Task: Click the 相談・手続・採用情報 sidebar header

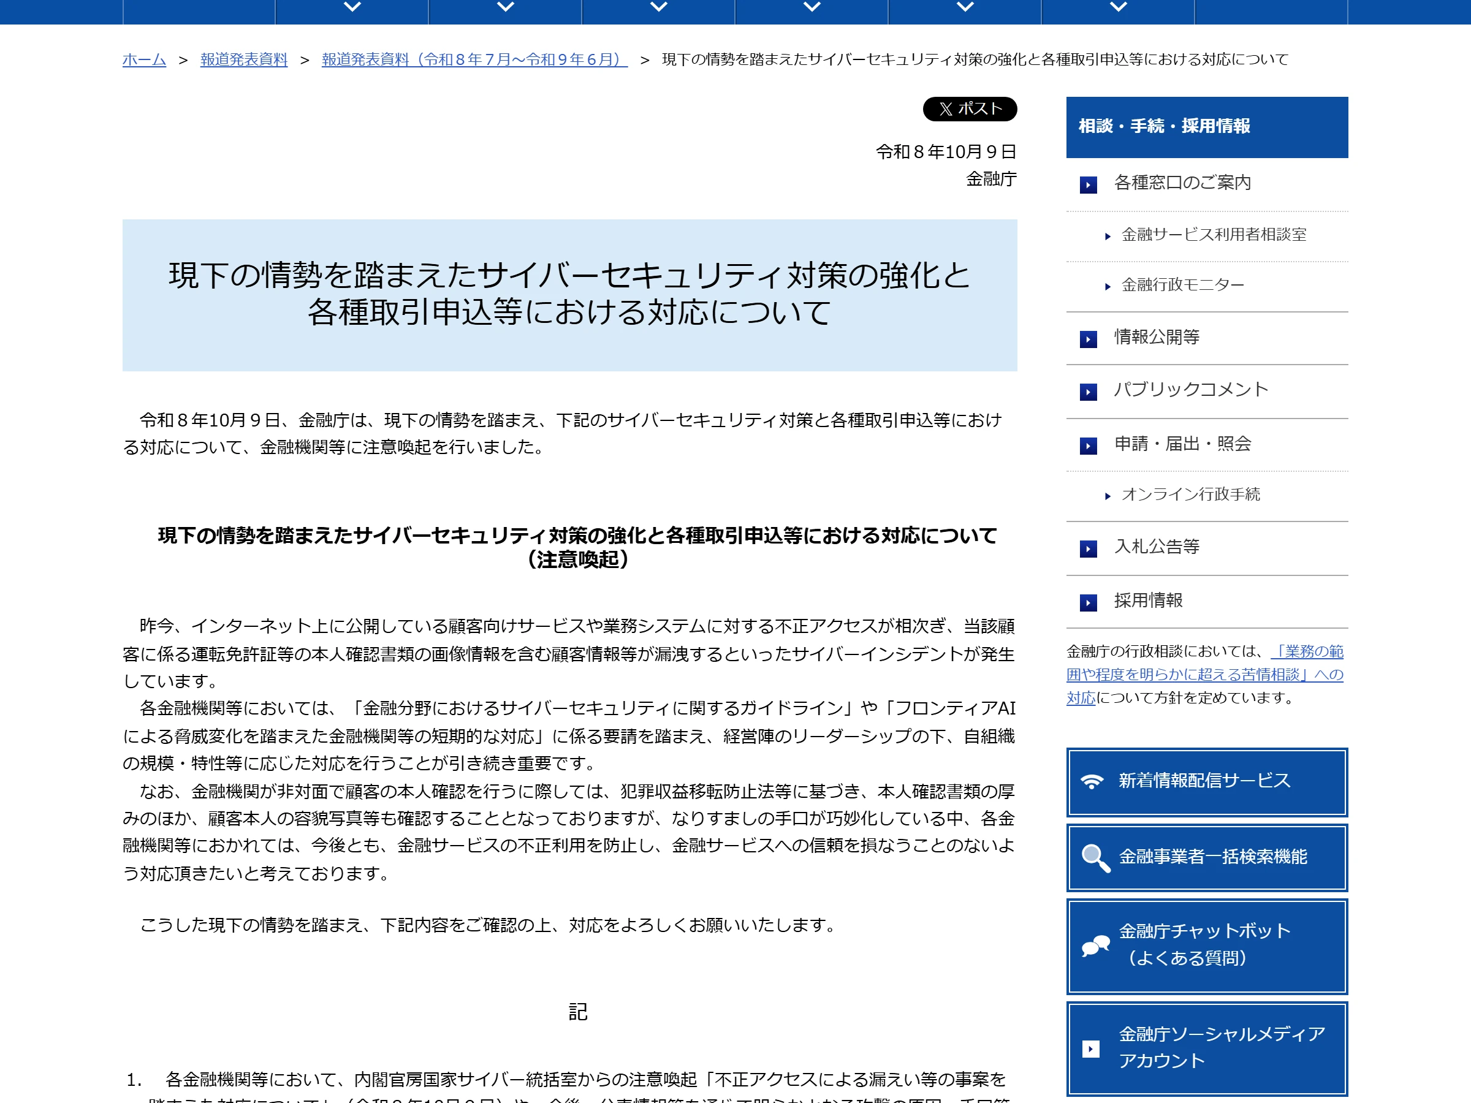Action: [x=1207, y=127]
